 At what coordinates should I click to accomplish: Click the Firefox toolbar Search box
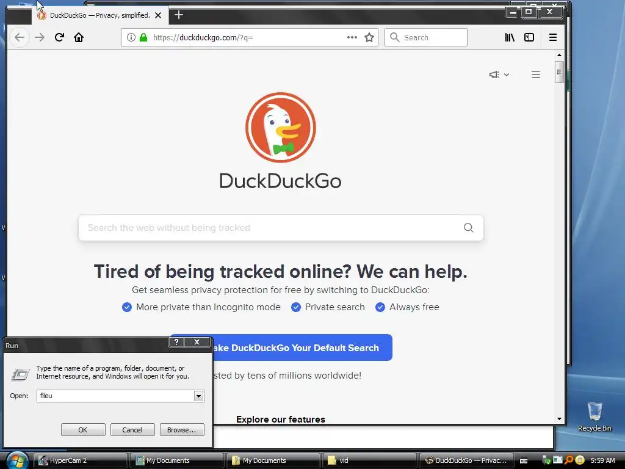click(425, 37)
